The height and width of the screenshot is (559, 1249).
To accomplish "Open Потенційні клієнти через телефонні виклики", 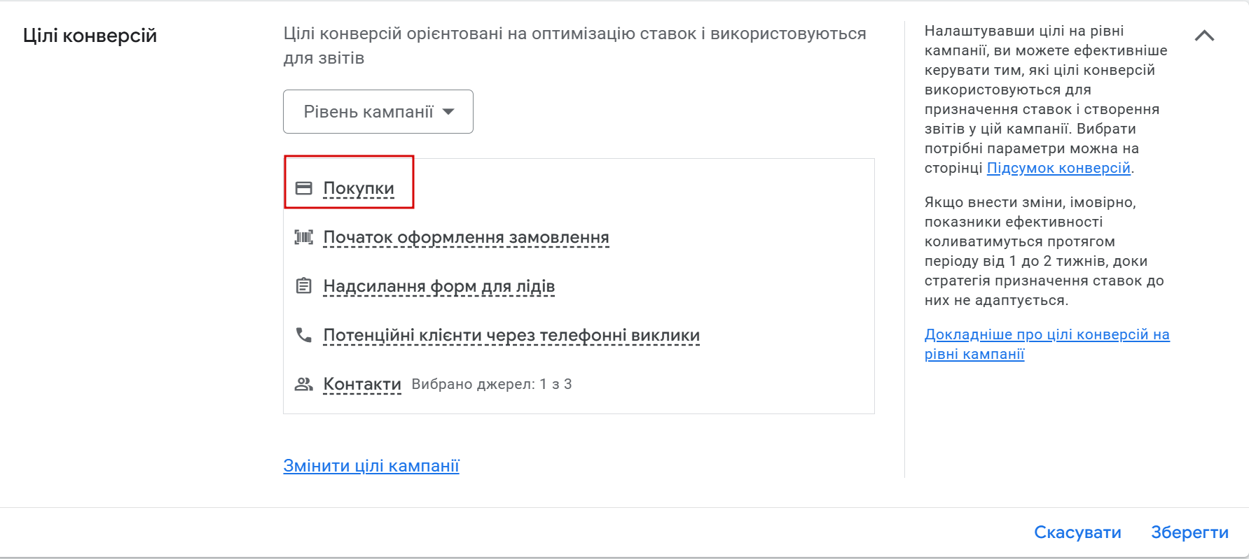I will (x=511, y=335).
